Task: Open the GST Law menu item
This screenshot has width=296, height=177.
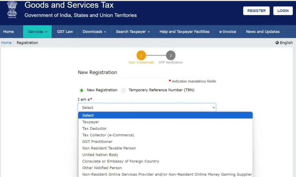Action: (x=65, y=32)
